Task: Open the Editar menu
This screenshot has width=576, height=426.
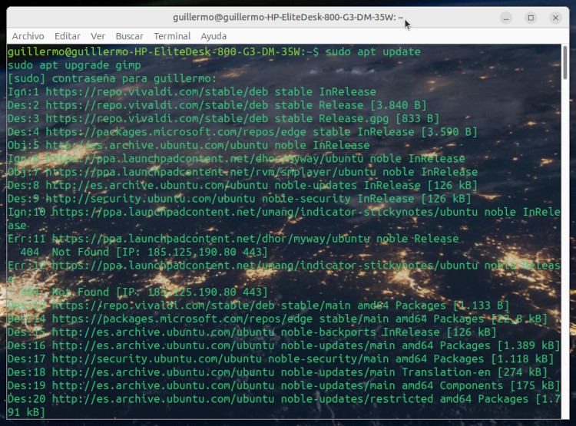Action: click(68, 36)
